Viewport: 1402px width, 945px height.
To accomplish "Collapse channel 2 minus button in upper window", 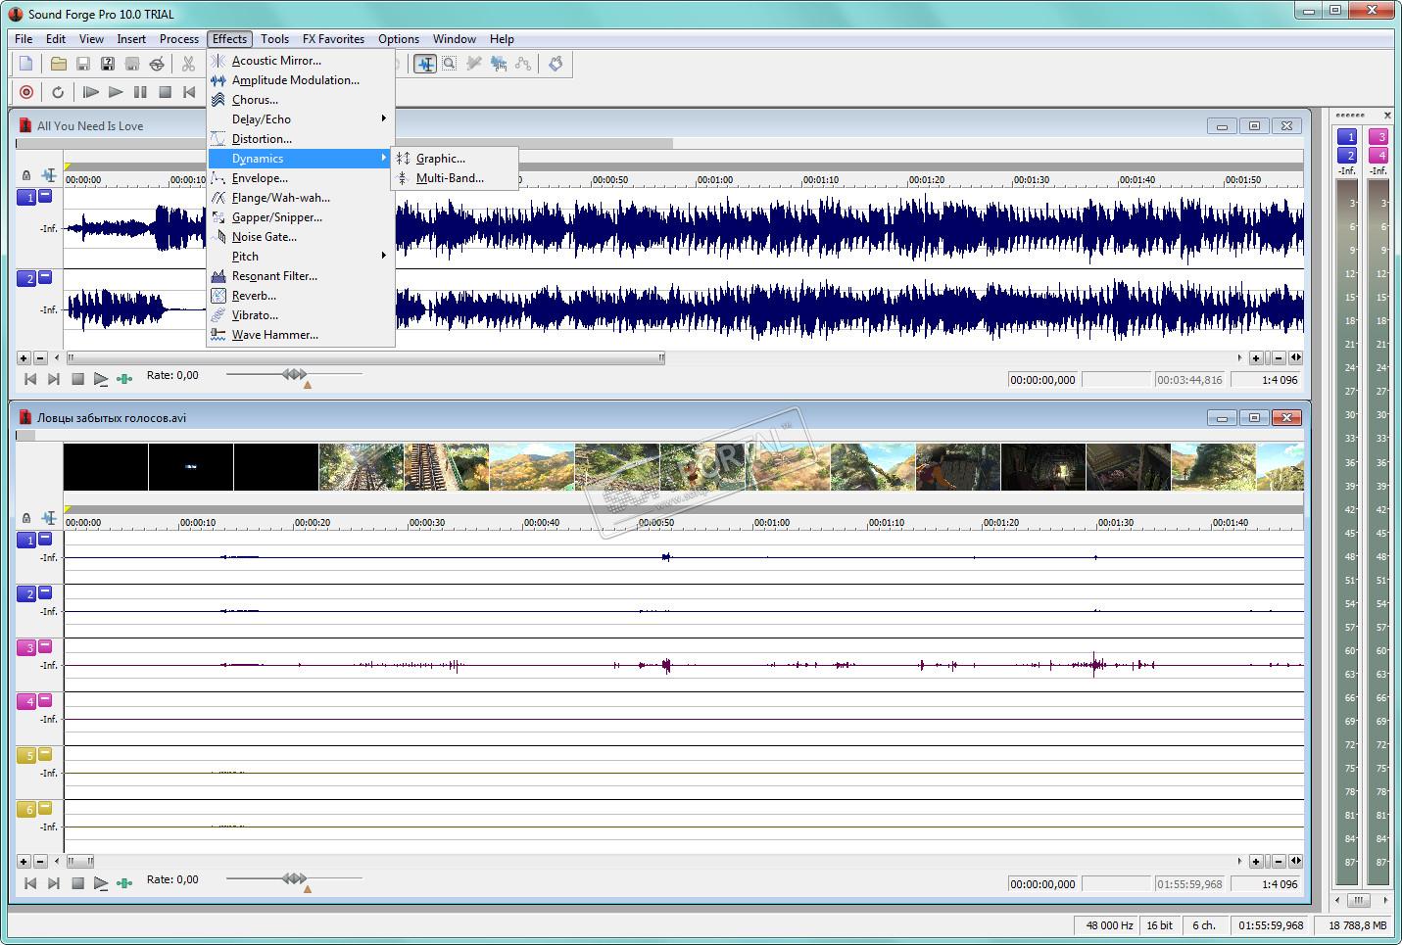I will tap(45, 277).
